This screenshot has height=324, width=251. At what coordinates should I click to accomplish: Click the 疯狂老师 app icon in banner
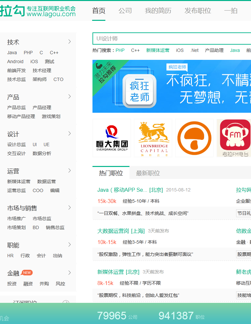coord(139,91)
